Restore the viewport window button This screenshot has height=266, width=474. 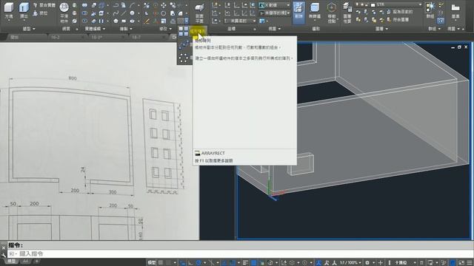(459, 47)
